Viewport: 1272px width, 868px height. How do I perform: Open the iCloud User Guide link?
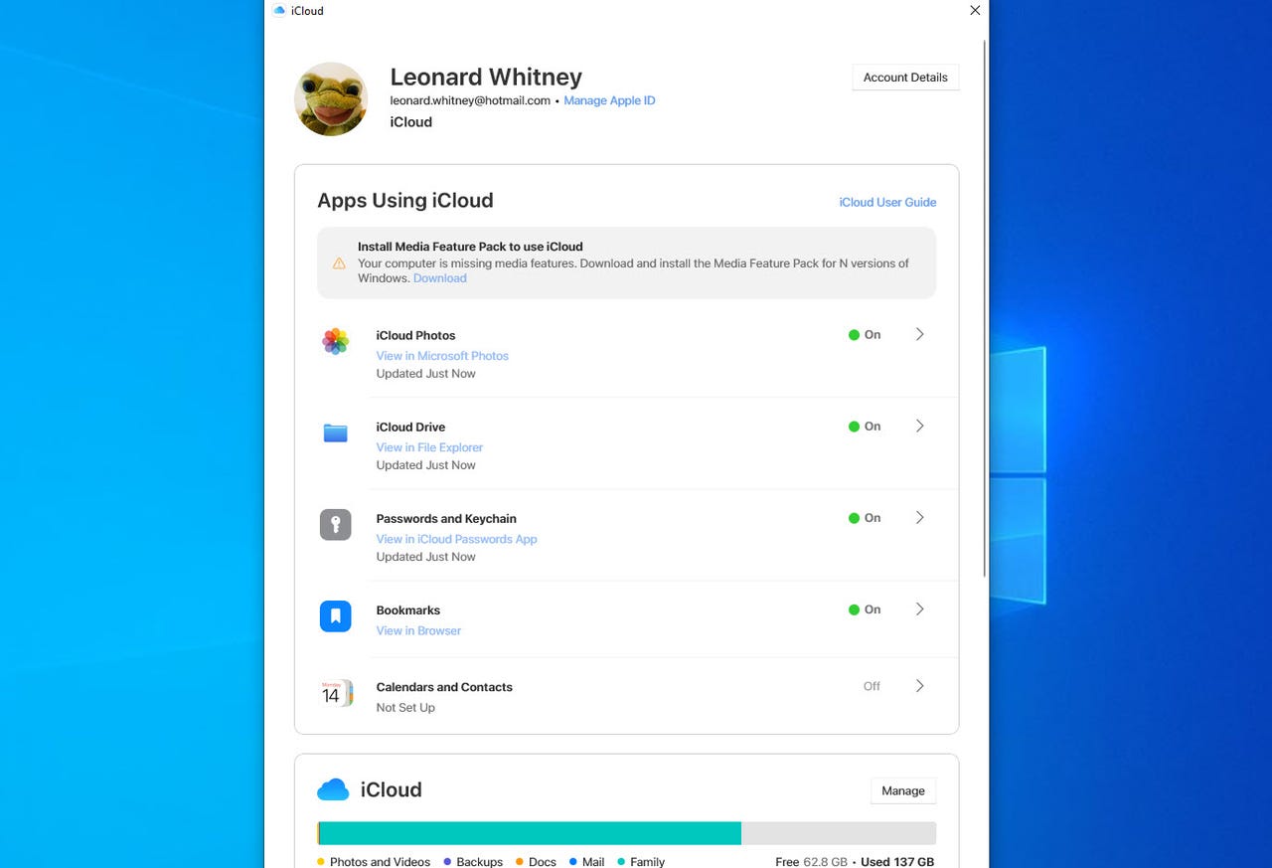tap(887, 202)
